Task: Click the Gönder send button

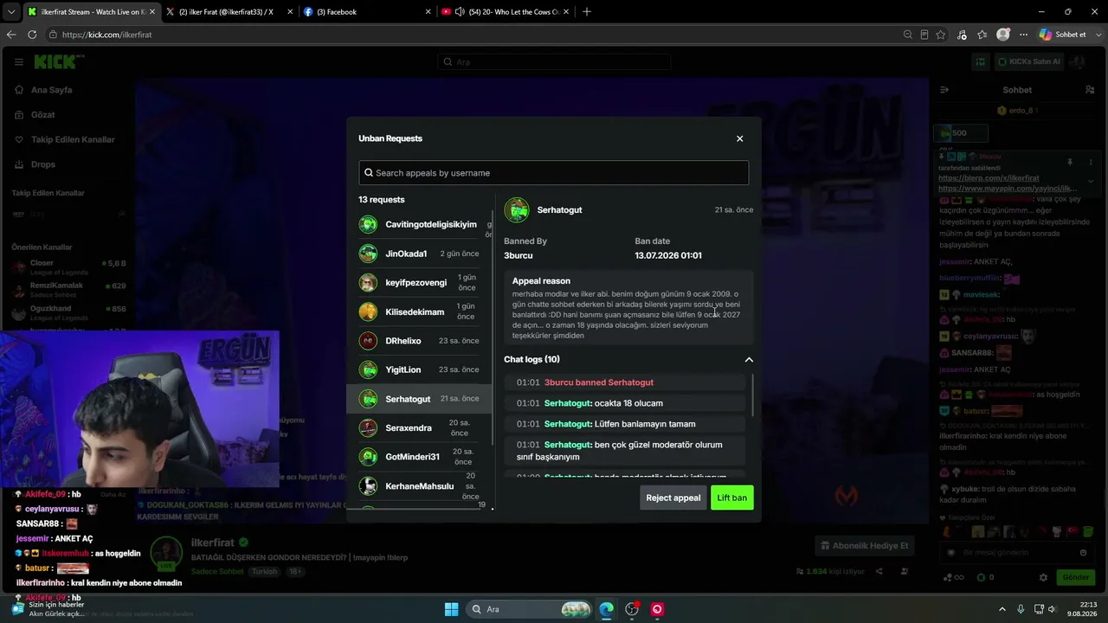Action: pos(1075,577)
